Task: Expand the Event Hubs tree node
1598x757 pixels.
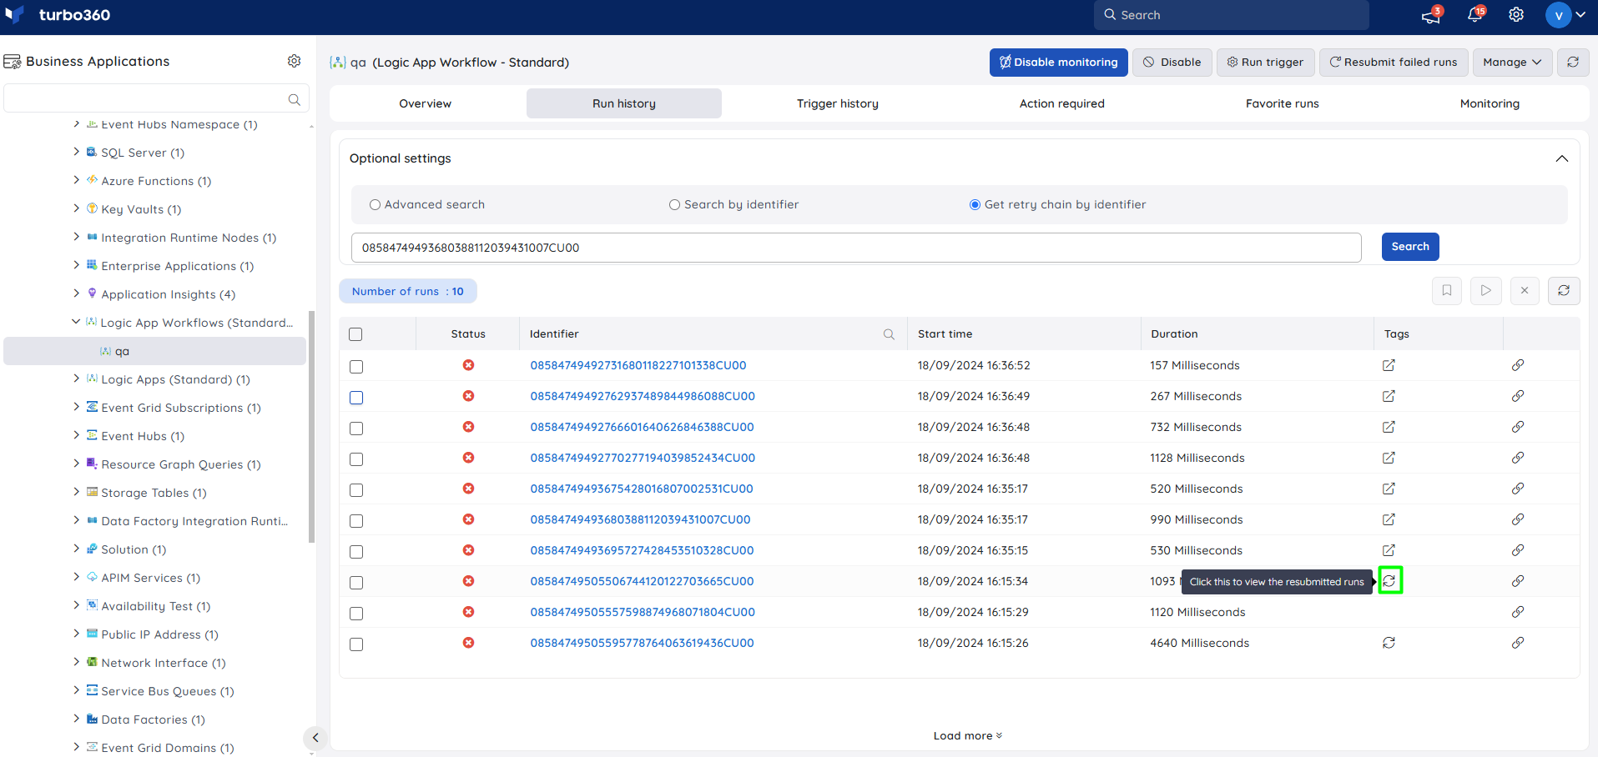Action: [x=77, y=435]
